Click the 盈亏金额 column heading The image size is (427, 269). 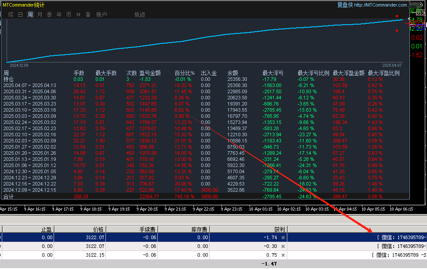(150, 73)
